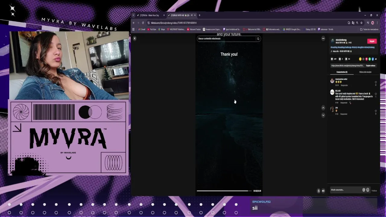
Task: Open the Maps bookmark
Action: [x=161, y=29]
